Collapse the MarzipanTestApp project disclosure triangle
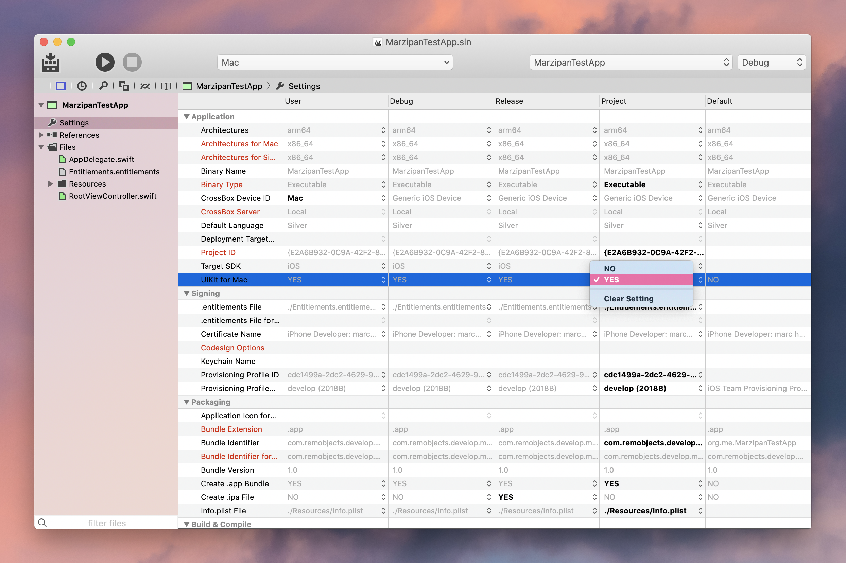This screenshot has width=846, height=563. pyautogui.click(x=41, y=105)
